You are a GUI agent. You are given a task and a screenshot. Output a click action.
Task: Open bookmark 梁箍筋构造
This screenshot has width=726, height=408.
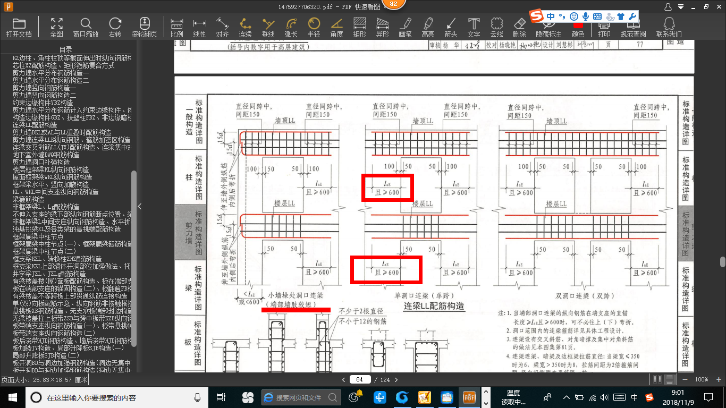coord(28,199)
